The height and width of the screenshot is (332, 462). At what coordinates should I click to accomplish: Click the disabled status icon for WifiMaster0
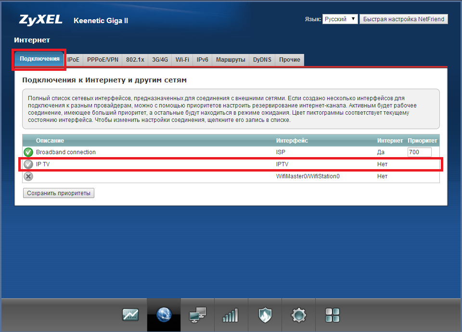point(28,176)
